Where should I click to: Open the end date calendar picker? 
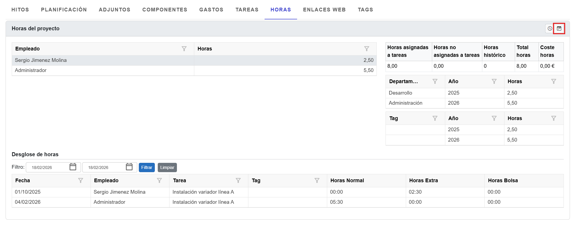[129, 167]
